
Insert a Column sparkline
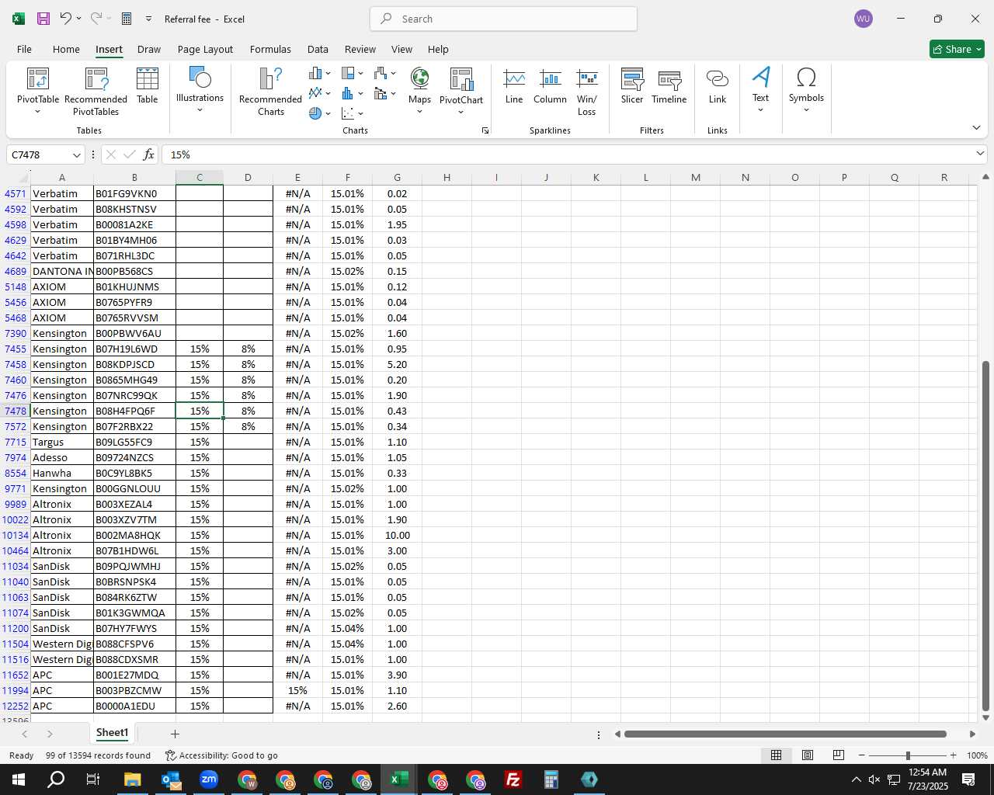click(550, 85)
